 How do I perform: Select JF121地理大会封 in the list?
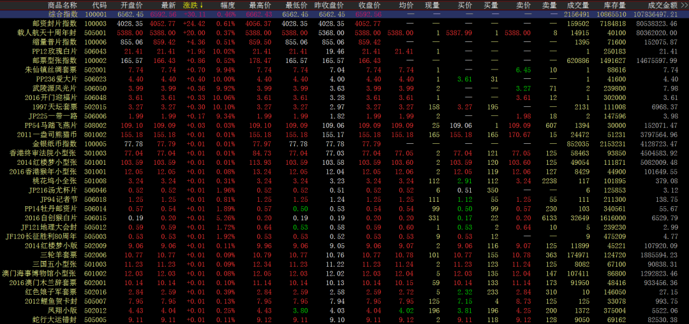(49, 227)
